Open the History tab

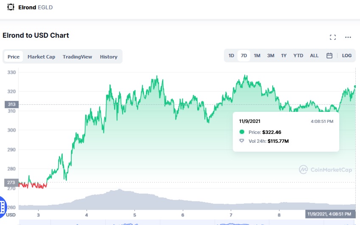(109, 57)
